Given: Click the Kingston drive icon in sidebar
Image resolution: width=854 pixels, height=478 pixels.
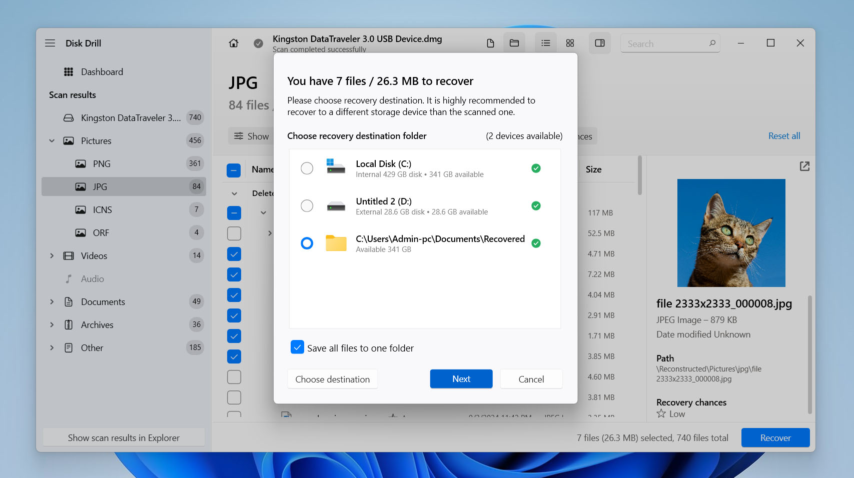Looking at the screenshot, I should pos(69,118).
